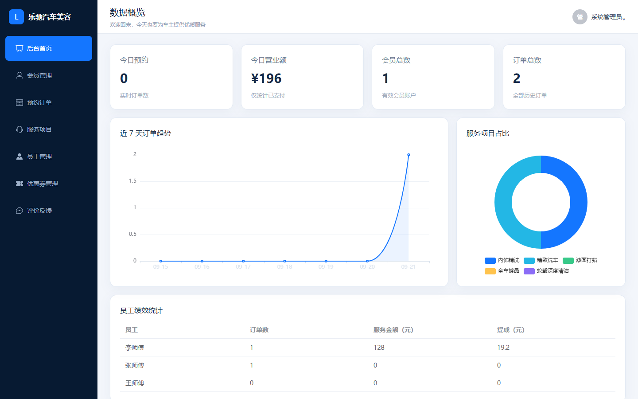Click the 后台首页 monitor icon
This screenshot has width=638, height=399.
pyautogui.click(x=19, y=48)
